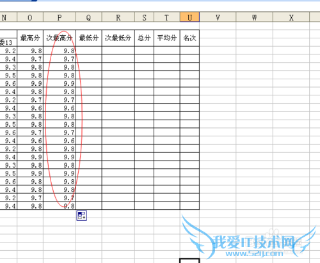Select 9.6 in the row with 9.8 scores
The width and height of the screenshot is (320, 263).
pos(8,181)
